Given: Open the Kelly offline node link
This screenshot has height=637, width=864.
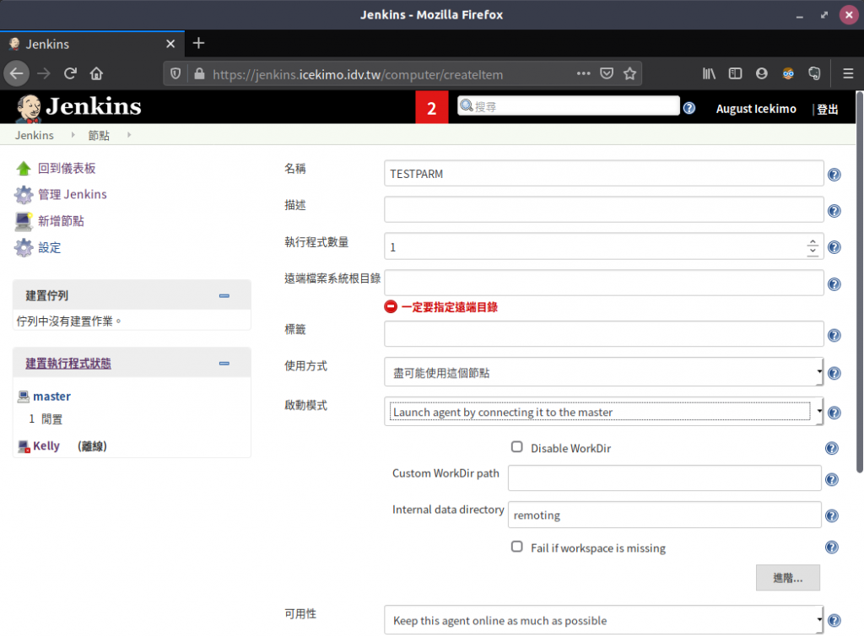Looking at the screenshot, I should 46,446.
